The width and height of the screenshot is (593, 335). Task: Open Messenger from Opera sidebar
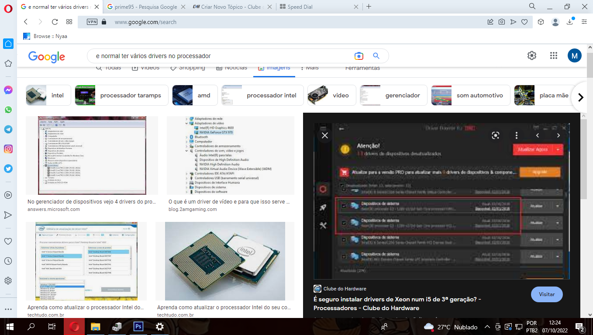8,90
